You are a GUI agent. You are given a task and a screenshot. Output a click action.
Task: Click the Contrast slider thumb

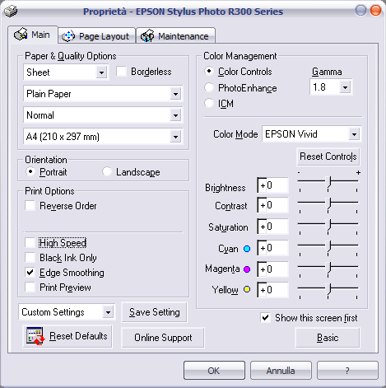[328, 204]
